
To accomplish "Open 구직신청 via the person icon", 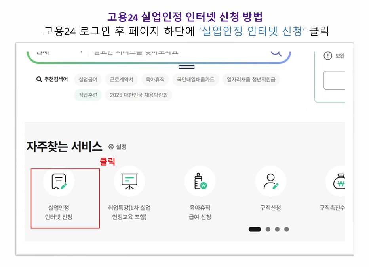I will 270,181.
